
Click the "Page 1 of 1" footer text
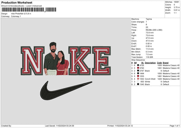point(175,126)
